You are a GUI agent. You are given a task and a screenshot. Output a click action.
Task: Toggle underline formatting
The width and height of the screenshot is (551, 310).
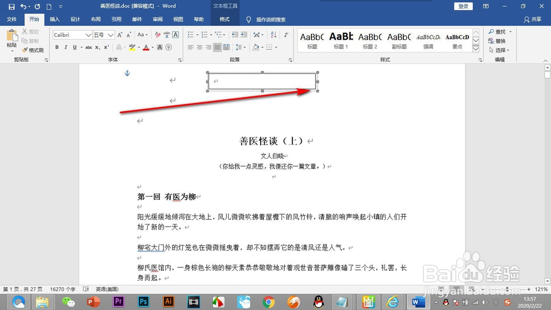pyautogui.click(x=74, y=47)
